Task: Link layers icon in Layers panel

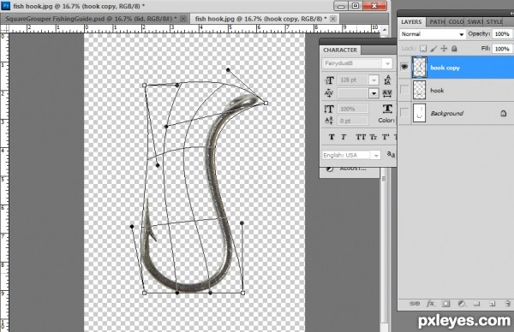Action: tap(415, 304)
